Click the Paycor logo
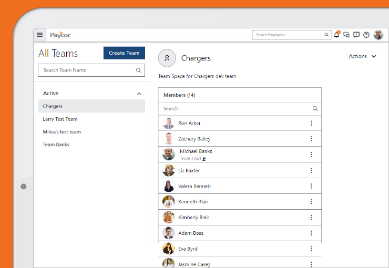 60,35
